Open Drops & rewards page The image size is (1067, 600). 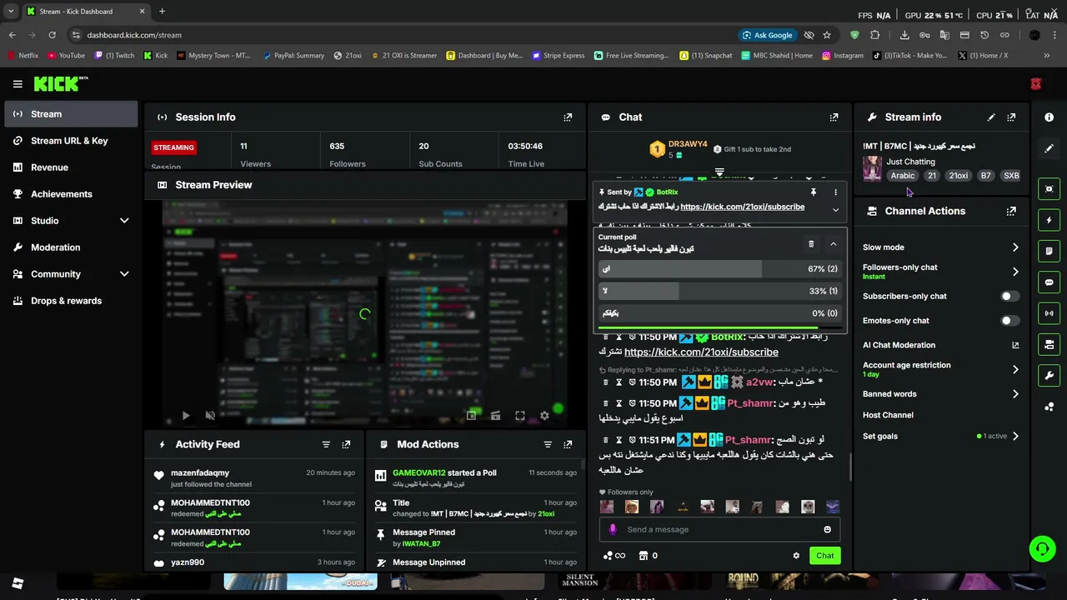pyautogui.click(x=71, y=301)
